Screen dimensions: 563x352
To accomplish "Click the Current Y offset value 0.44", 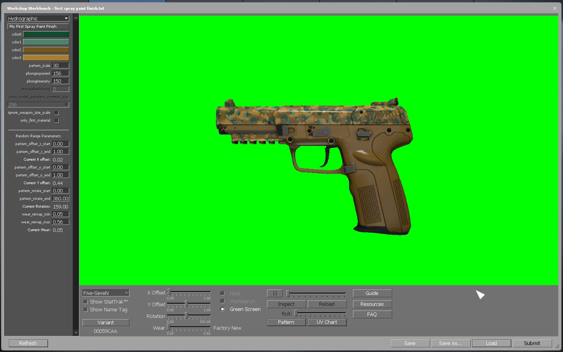I will point(58,183).
